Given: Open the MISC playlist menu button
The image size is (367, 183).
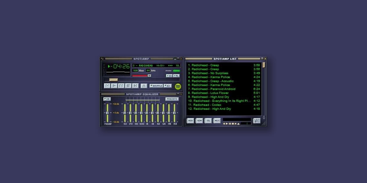Looking at the screenshot, I should tap(217, 121).
